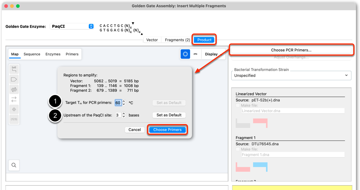Click the gray left overhang graphic under Linearized Vector
Screen dimensions: 360x190
pyautogui.click(x=243, y=123)
